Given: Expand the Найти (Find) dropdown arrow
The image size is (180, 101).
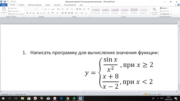Looking at the screenshot, I should tap(168, 8).
